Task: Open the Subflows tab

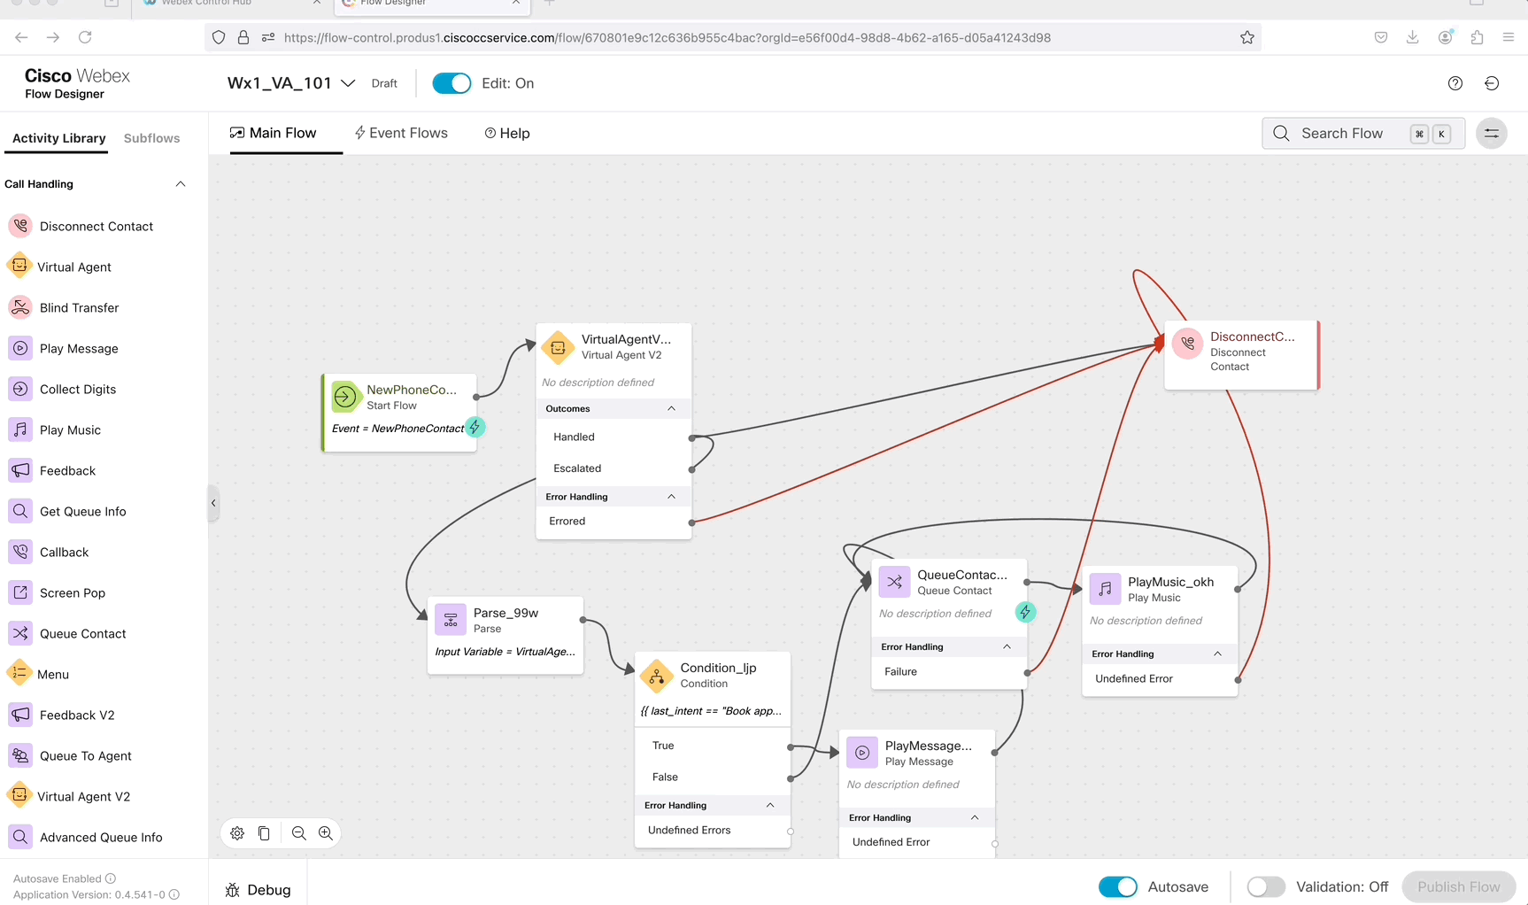Action: pos(151,138)
